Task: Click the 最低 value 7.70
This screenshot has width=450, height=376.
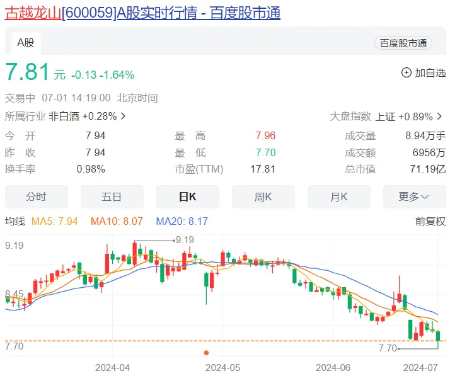Action: (265, 152)
